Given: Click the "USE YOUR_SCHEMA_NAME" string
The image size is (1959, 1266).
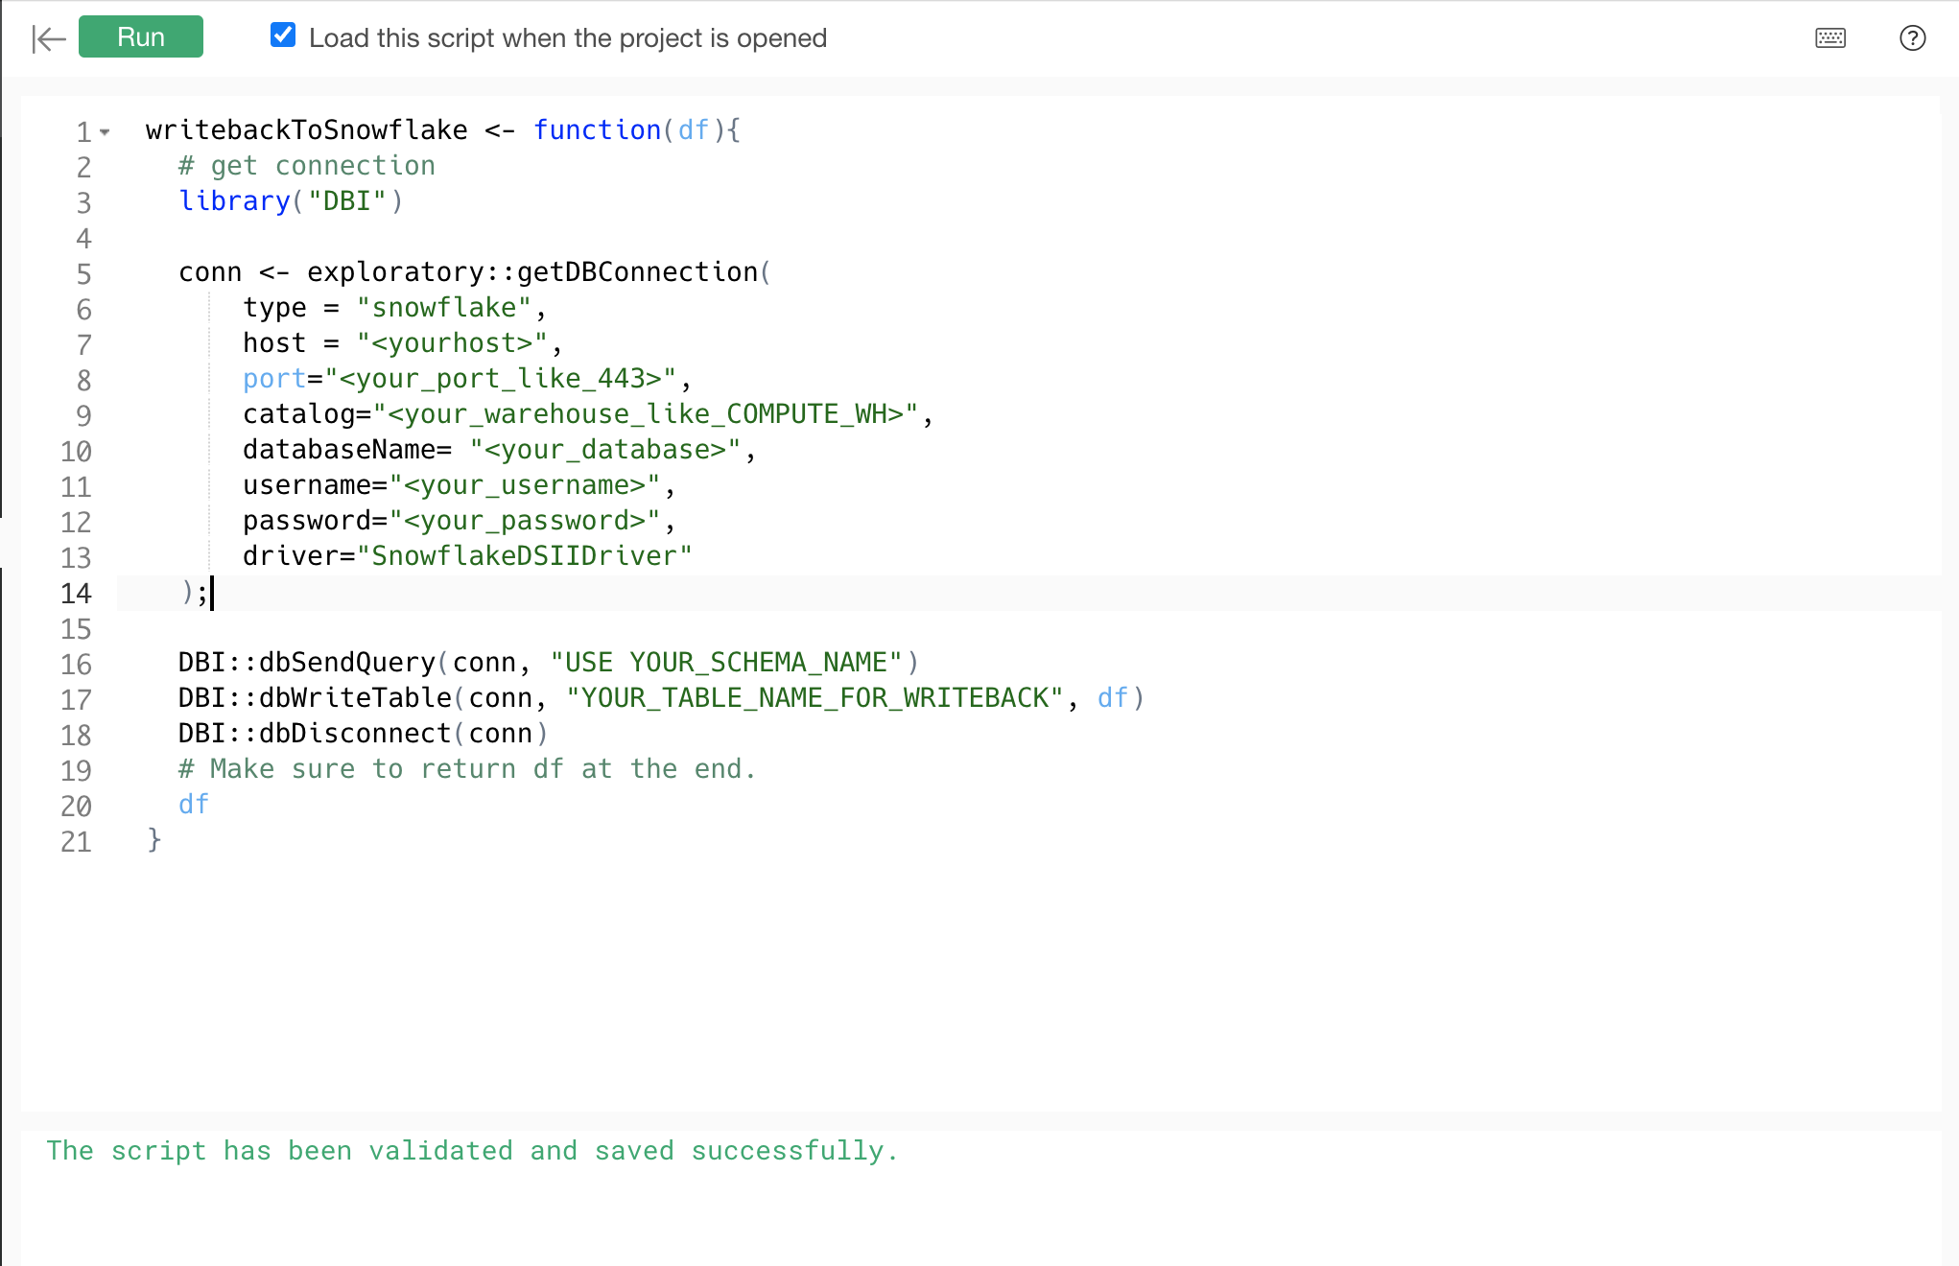Looking at the screenshot, I should click(x=726, y=663).
